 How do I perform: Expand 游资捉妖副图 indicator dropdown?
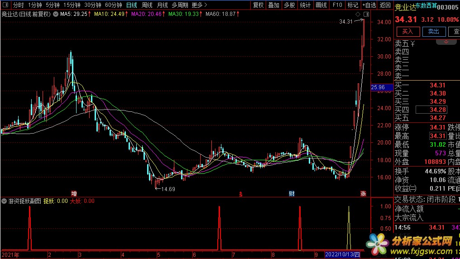pos(4,201)
